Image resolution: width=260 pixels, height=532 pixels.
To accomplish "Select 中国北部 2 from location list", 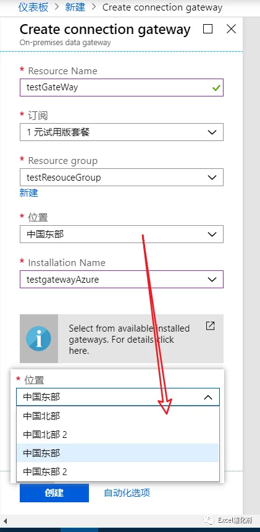I will click(118, 434).
